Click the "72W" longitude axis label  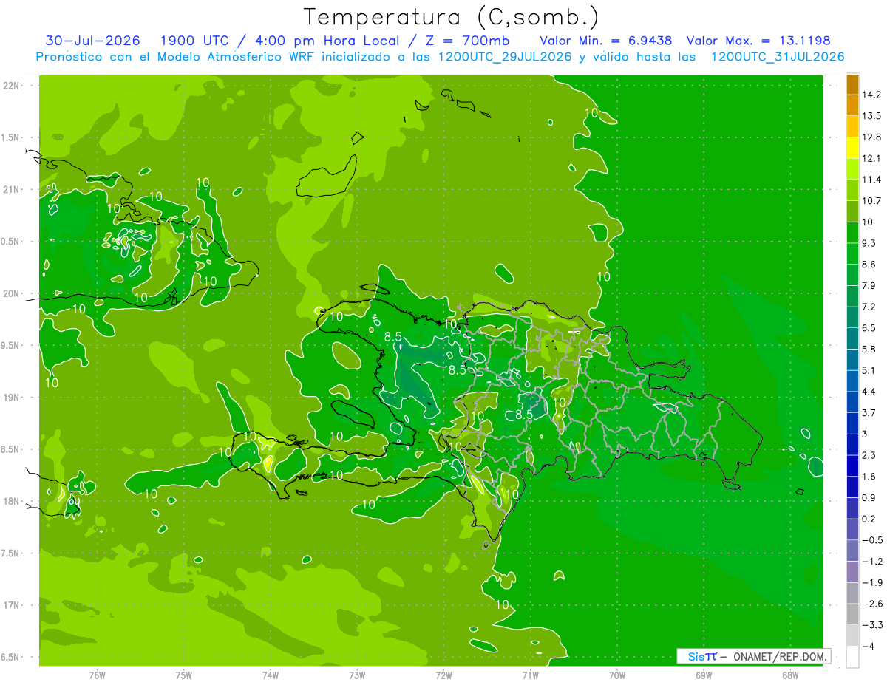pos(443,675)
